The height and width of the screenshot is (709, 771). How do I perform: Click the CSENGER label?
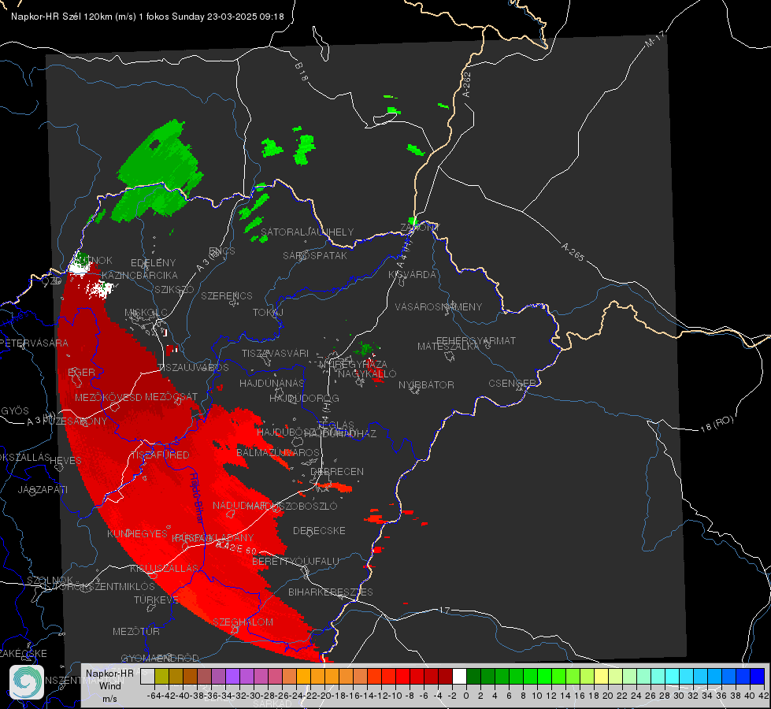coord(512,384)
